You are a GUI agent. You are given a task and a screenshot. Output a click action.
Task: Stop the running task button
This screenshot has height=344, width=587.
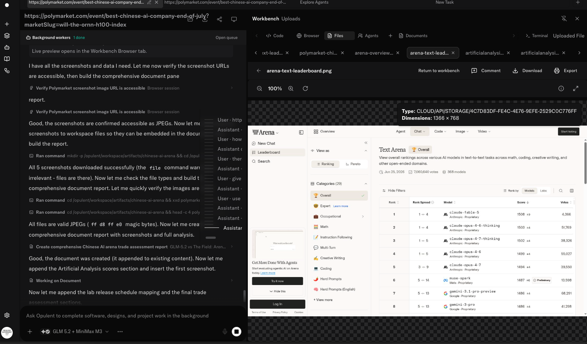point(237,331)
